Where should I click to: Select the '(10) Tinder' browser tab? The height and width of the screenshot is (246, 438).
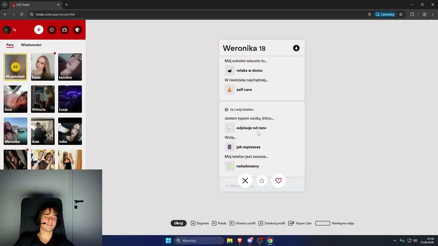[x=35, y=5]
